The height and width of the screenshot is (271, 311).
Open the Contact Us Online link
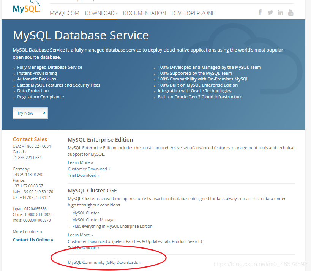33,240
